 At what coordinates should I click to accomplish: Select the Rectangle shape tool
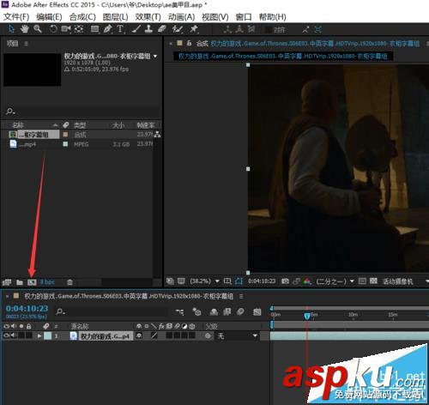[x=94, y=29]
